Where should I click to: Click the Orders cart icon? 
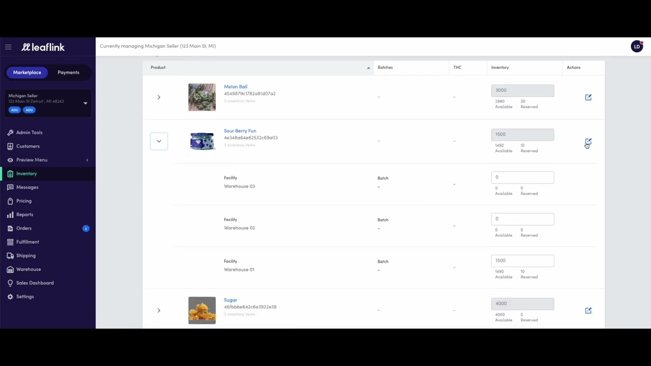pos(10,229)
